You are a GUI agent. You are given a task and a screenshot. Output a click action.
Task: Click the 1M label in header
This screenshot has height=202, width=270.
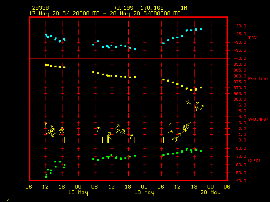(x=184, y=8)
